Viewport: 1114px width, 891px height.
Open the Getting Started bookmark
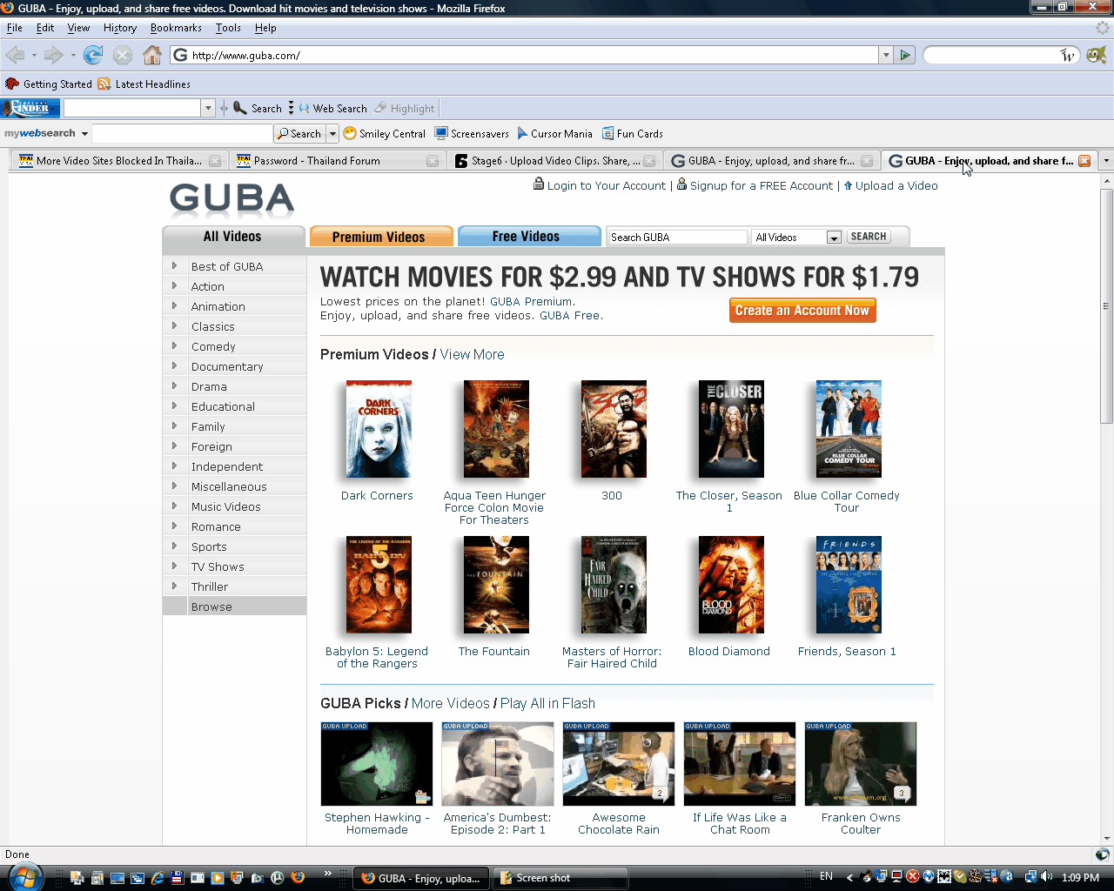tap(48, 84)
